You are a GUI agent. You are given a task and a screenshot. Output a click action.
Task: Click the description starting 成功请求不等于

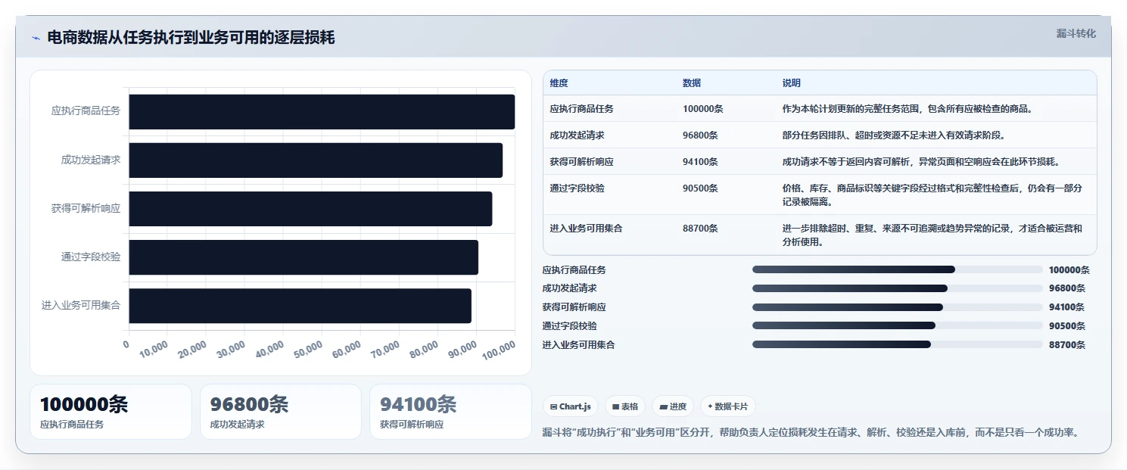pyautogui.click(x=921, y=162)
